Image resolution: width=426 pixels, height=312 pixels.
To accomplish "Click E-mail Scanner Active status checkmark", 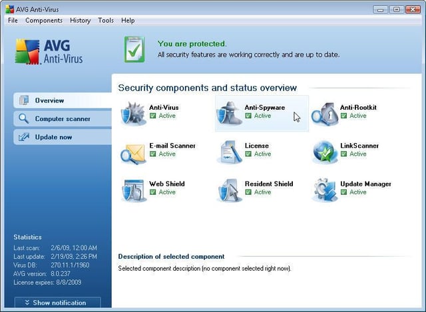I will (x=153, y=154).
